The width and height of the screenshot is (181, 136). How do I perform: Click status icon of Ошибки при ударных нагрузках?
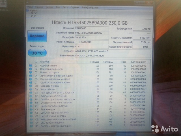coord(31,99)
